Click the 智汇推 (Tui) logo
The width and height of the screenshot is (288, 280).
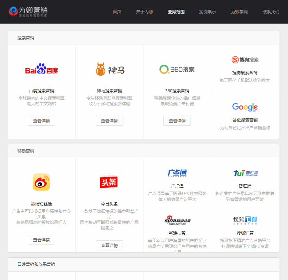[x=244, y=173]
